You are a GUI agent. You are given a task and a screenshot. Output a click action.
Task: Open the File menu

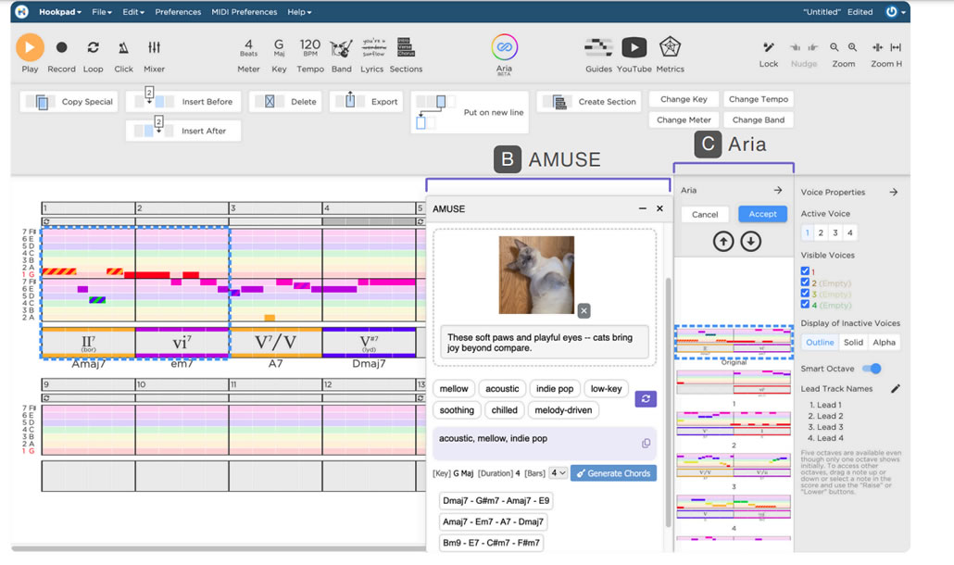[x=102, y=12]
